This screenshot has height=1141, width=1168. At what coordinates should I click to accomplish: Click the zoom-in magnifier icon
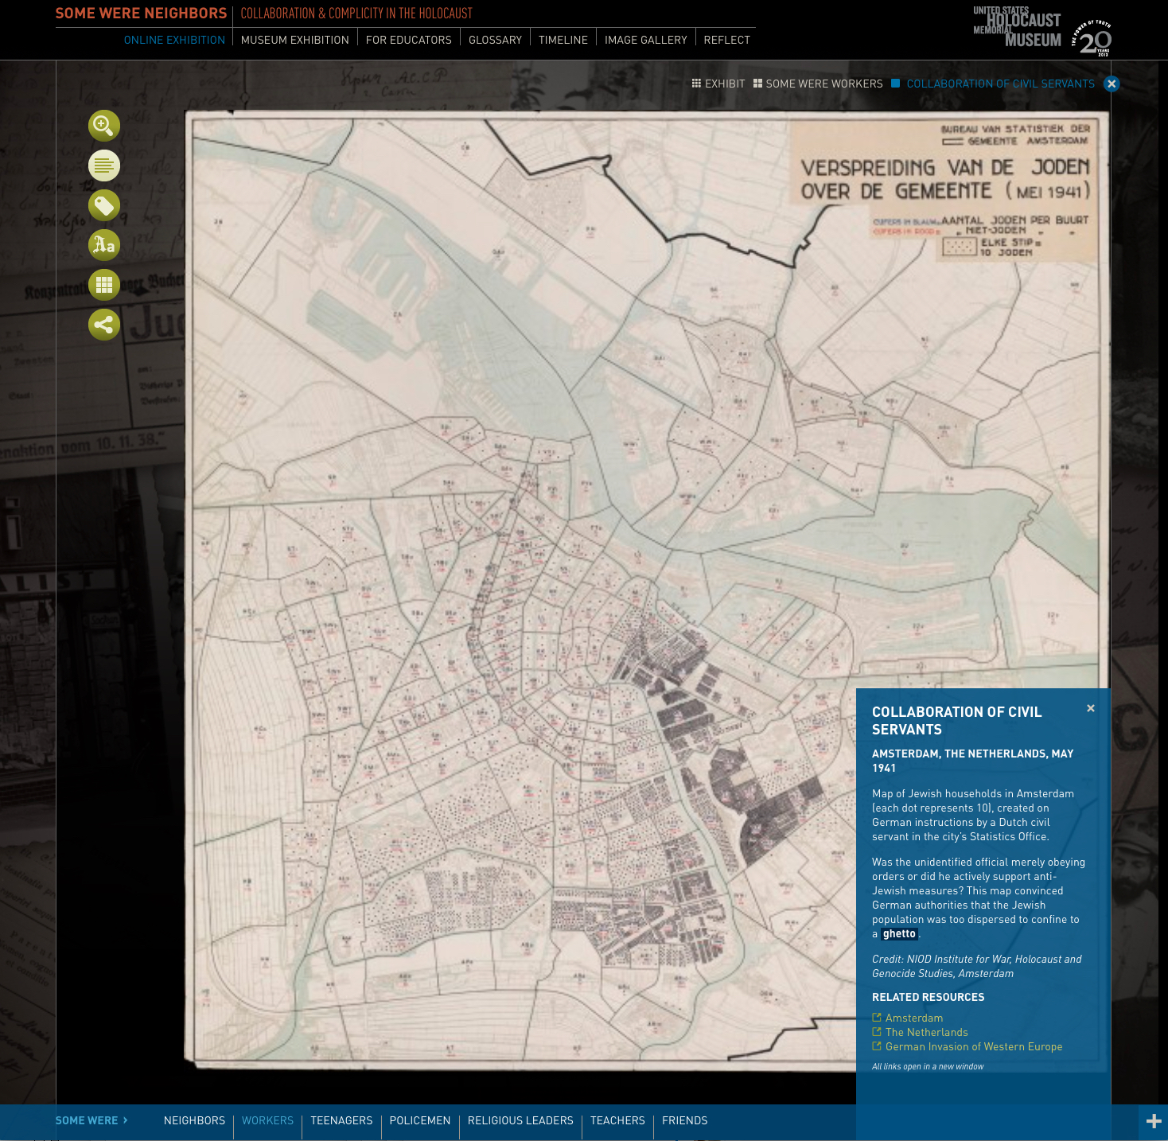pos(104,126)
